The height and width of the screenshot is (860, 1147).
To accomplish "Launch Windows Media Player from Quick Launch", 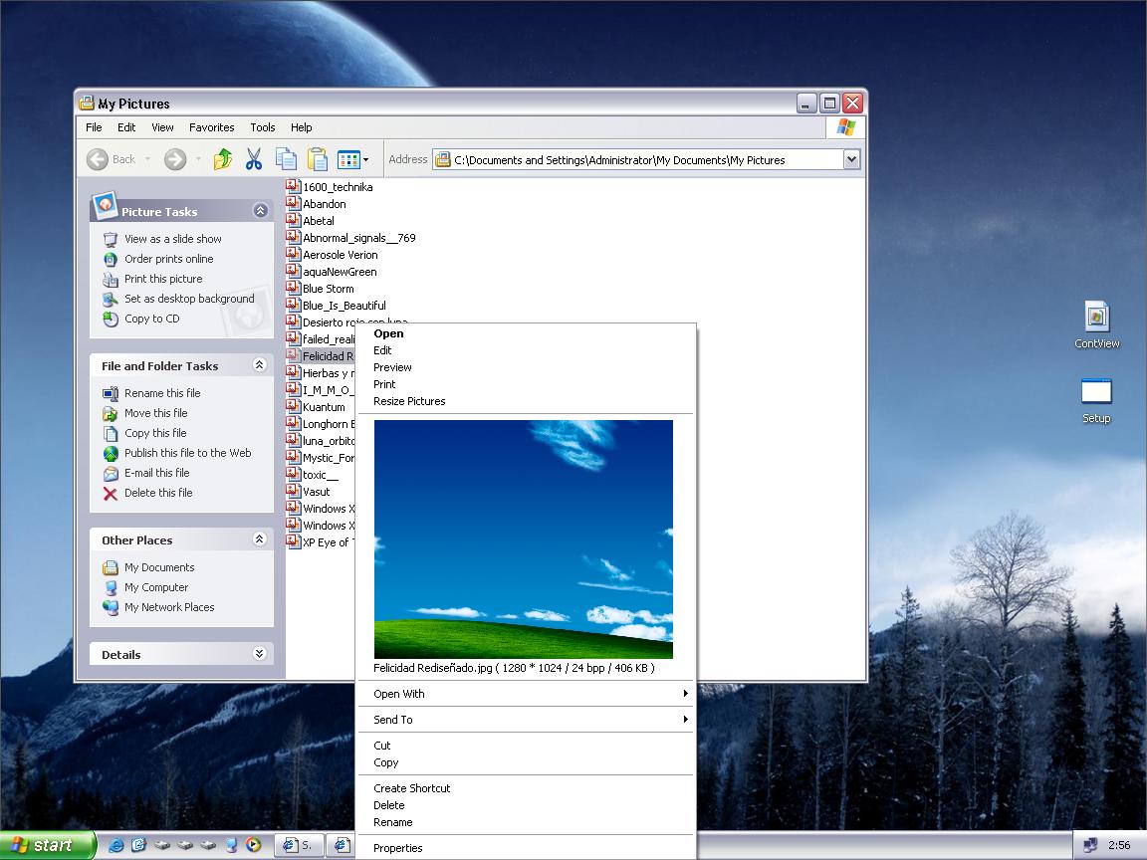I will (x=254, y=845).
